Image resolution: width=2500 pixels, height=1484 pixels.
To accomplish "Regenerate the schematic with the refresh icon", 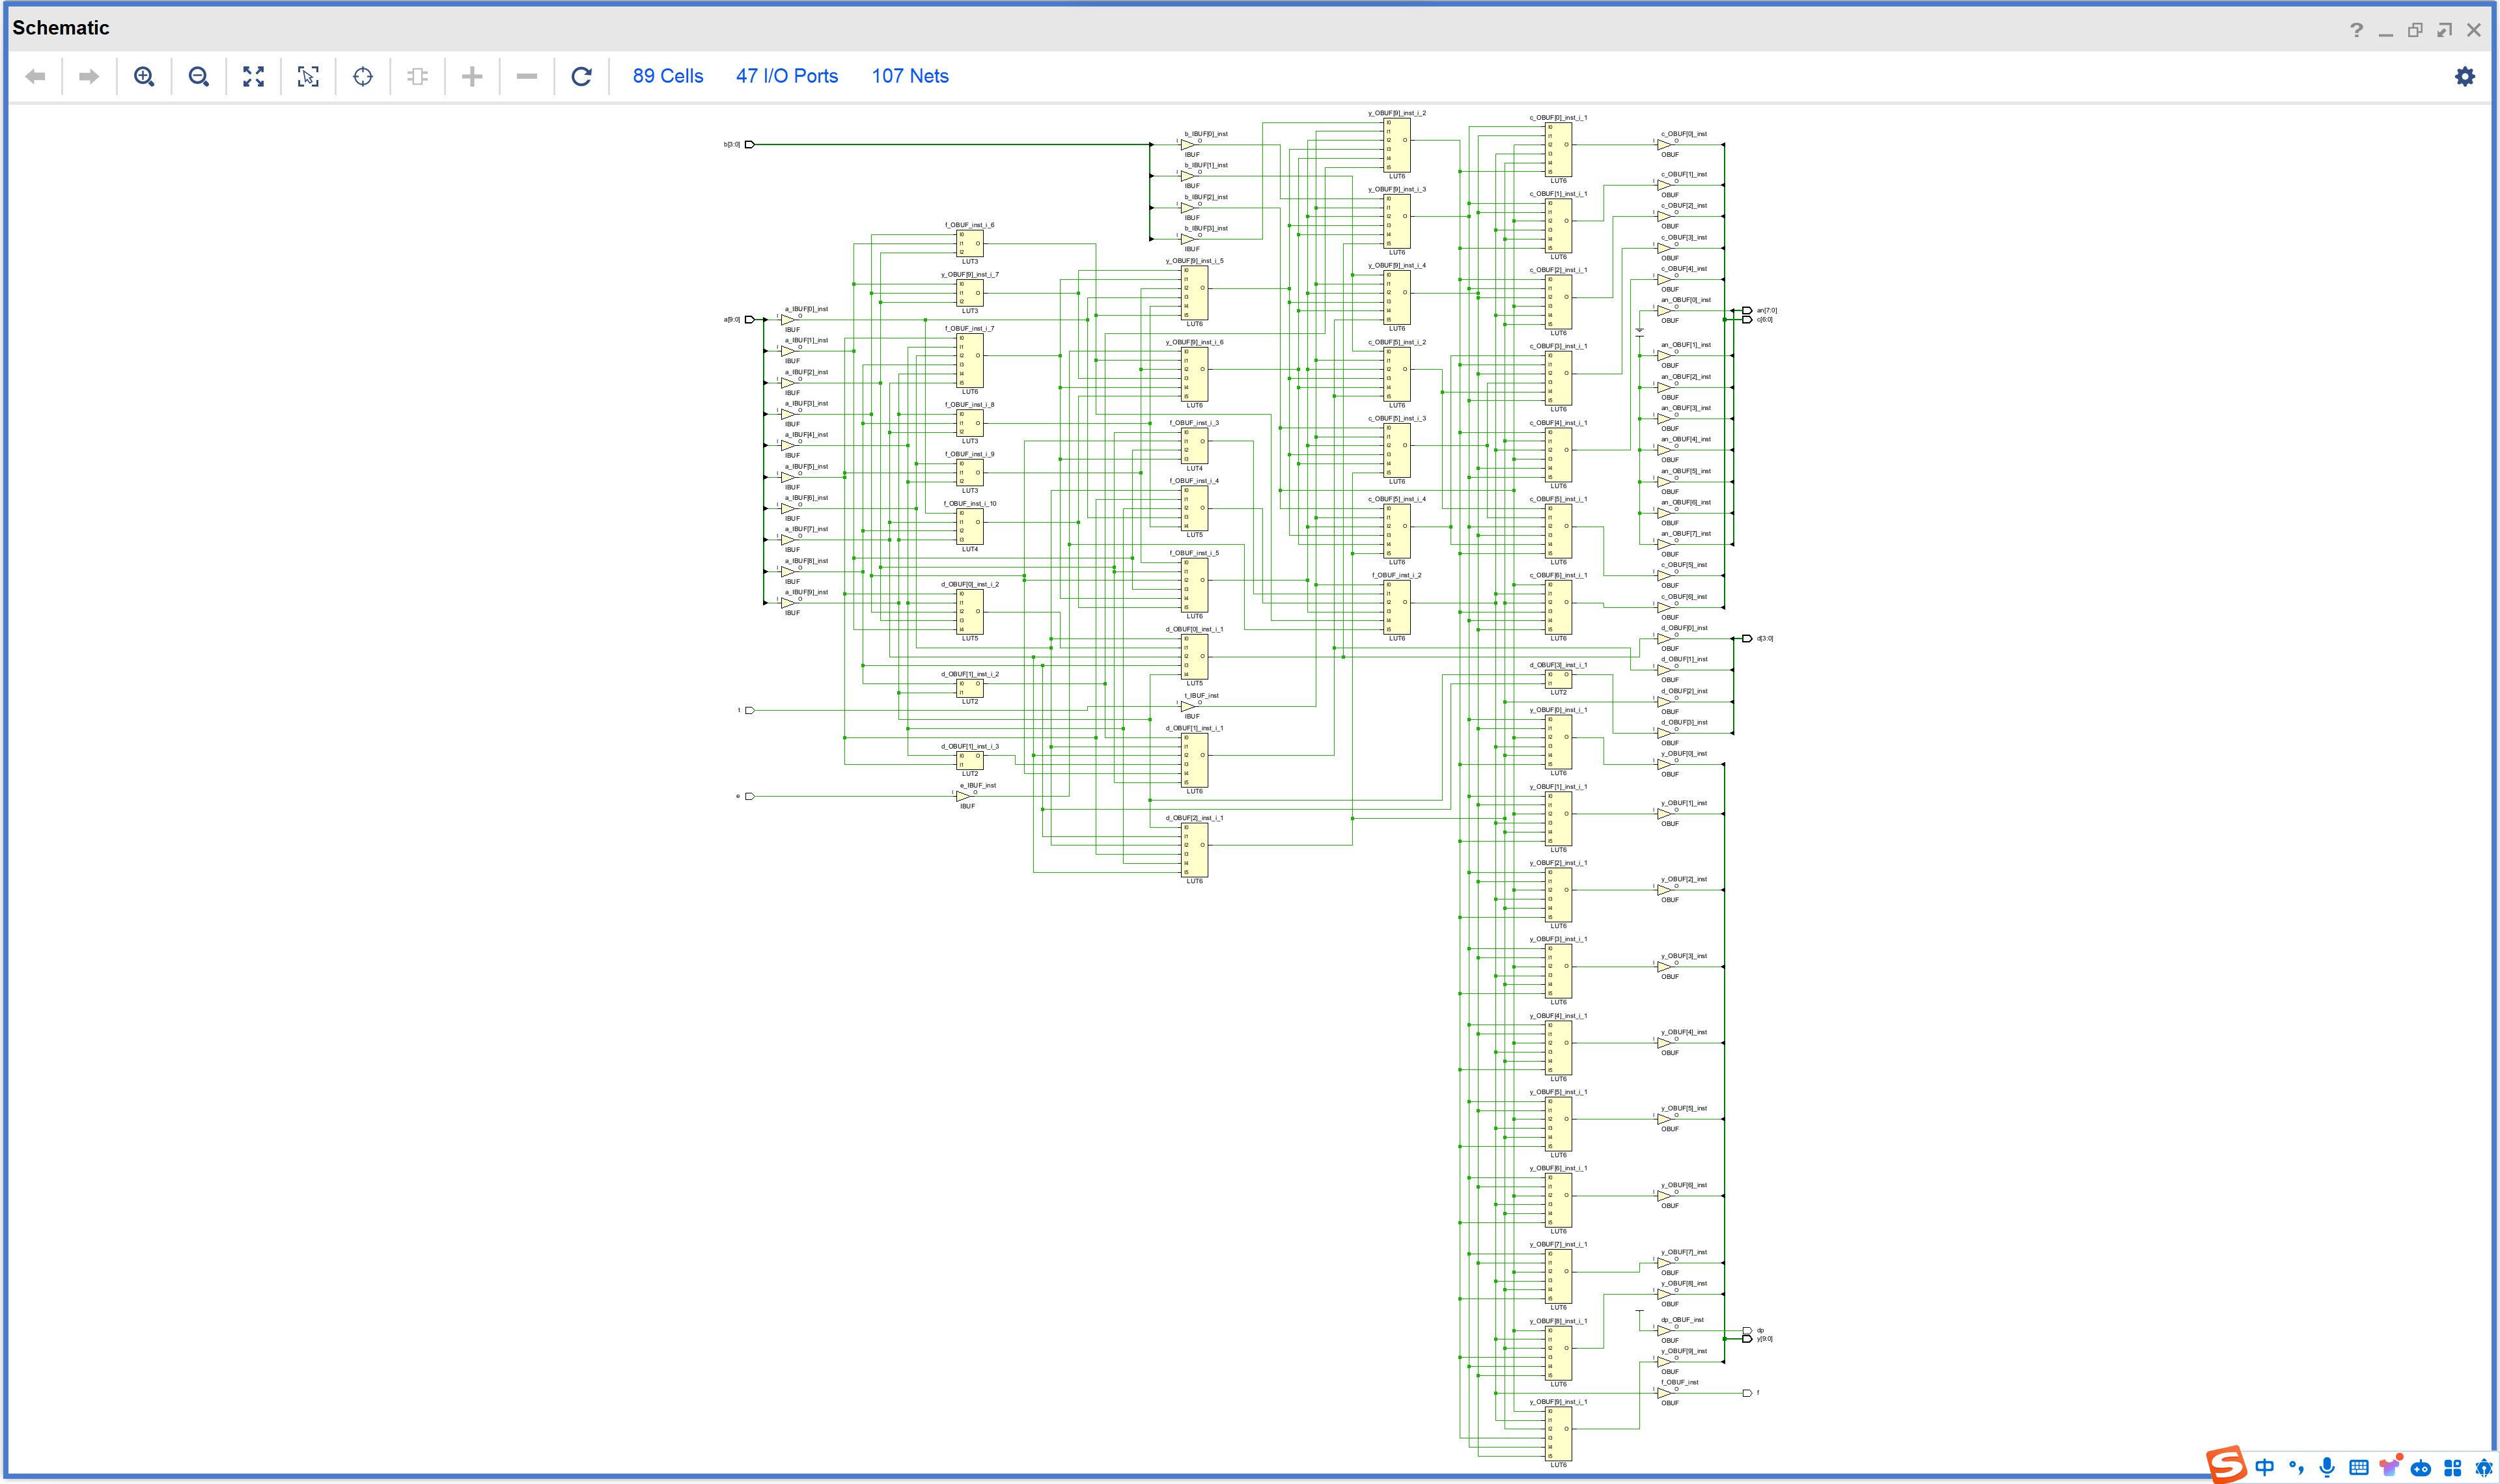I will 581,76.
